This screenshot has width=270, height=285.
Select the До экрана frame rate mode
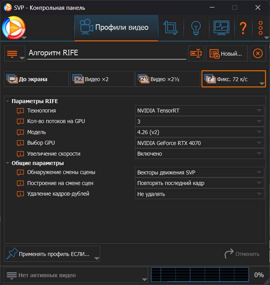pos(36,79)
